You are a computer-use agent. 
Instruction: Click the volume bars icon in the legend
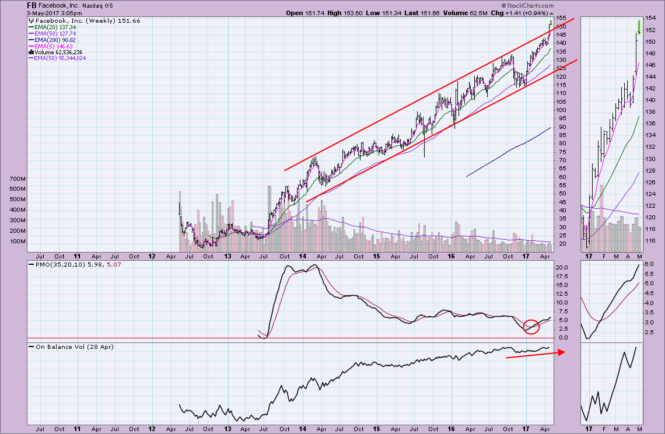click(x=32, y=52)
